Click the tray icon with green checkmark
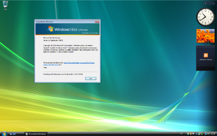 click(x=202, y=134)
